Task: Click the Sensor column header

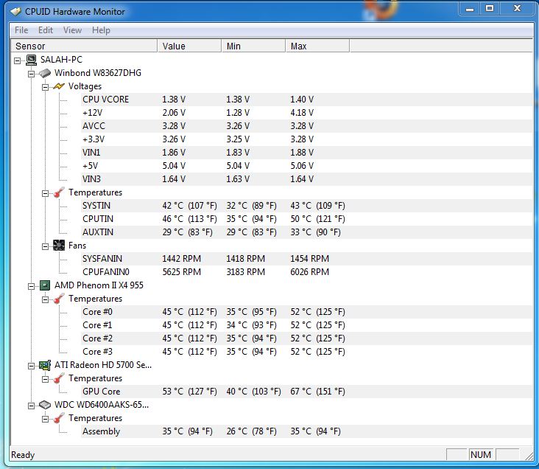Action: [x=85, y=46]
